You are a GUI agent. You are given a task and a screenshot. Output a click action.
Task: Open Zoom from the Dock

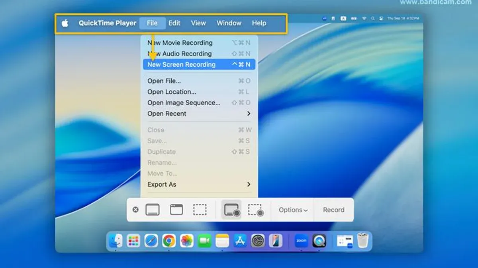(301, 241)
